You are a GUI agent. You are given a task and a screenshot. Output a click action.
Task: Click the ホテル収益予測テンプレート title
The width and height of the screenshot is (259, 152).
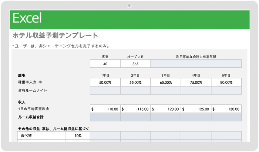(x=55, y=35)
